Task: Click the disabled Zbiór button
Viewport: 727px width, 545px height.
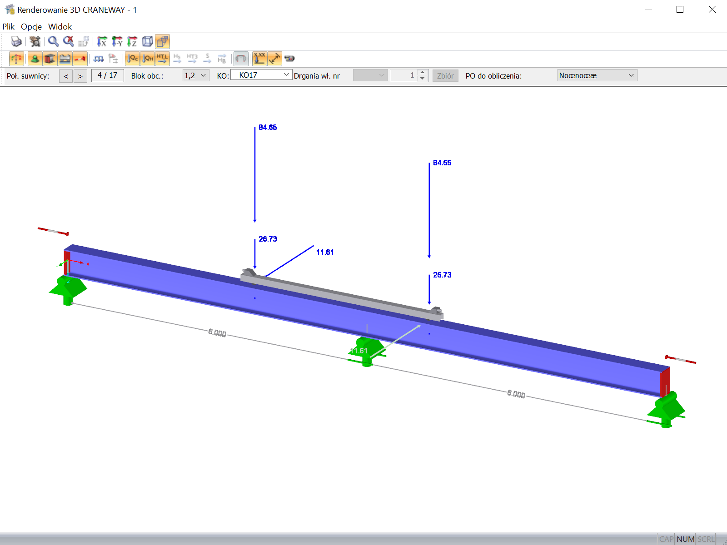Action: 445,75
